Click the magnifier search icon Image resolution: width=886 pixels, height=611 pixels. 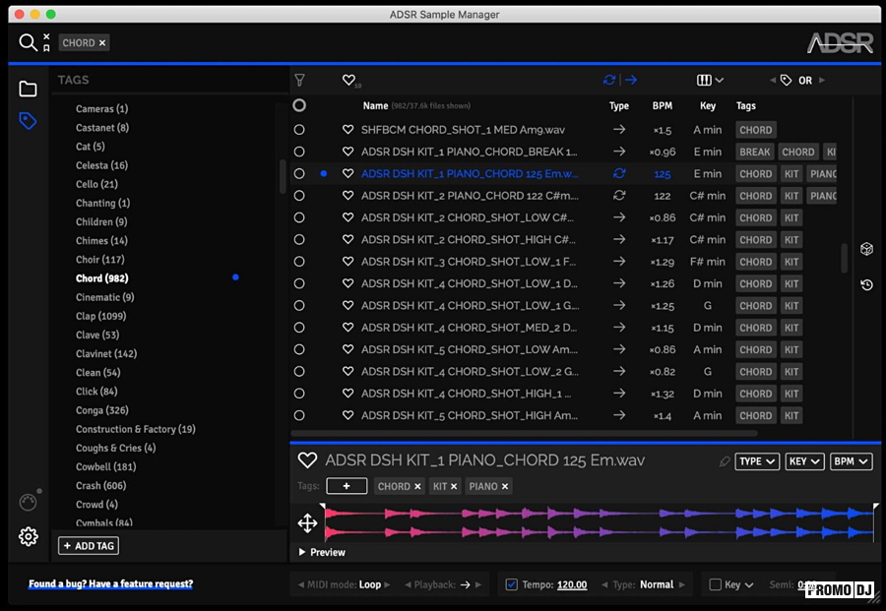[28, 42]
